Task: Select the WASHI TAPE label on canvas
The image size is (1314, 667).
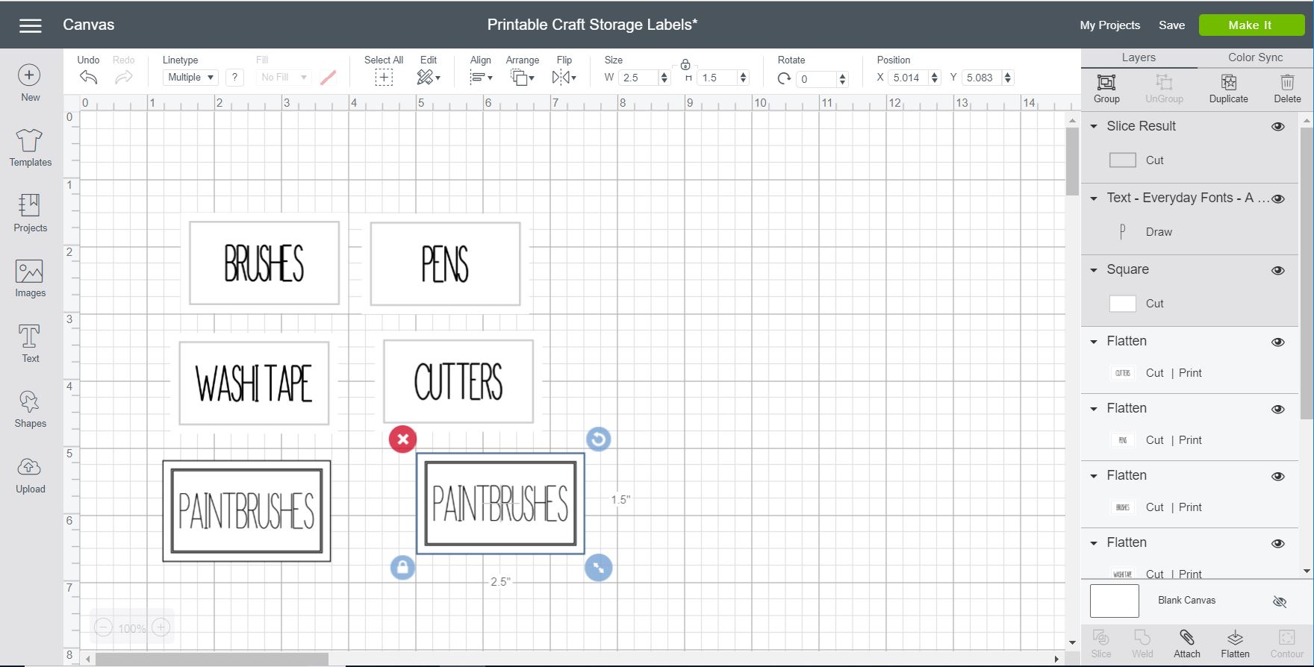Action: click(254, 383)
